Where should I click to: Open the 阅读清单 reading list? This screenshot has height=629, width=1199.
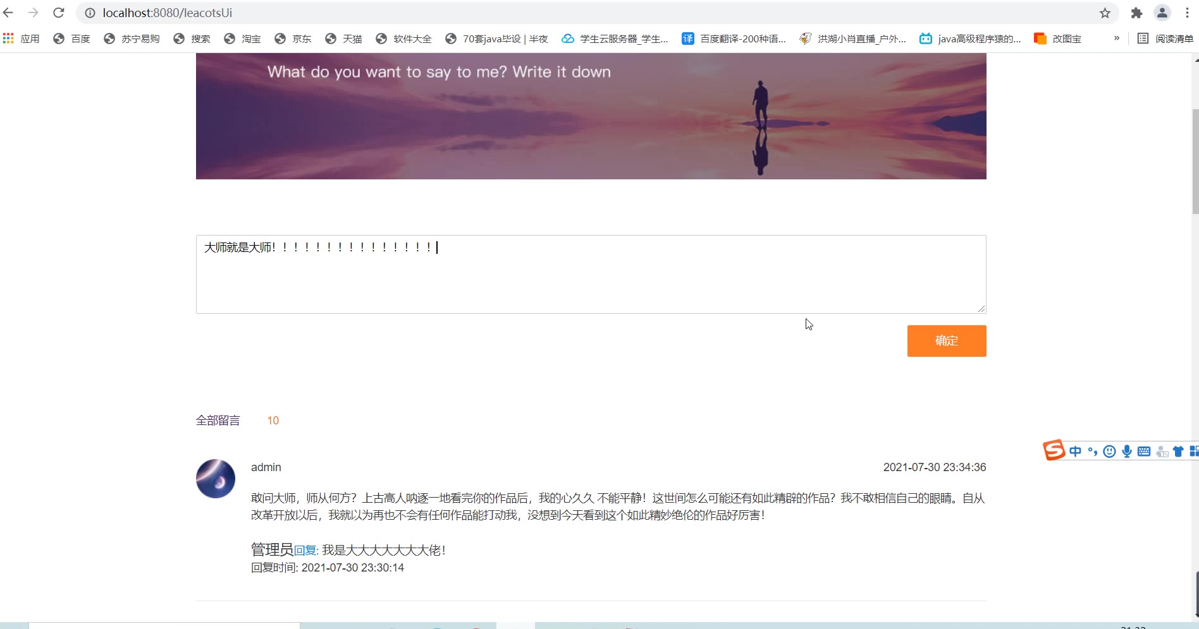[x=1165, y=39]
